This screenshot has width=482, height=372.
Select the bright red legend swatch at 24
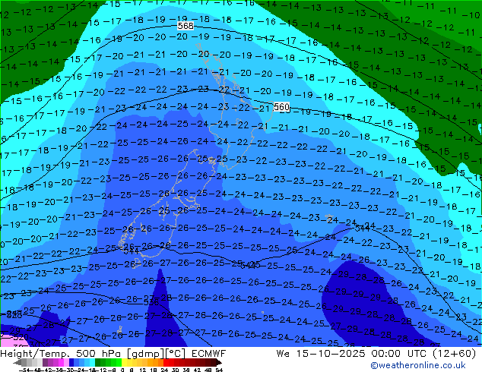166,362
